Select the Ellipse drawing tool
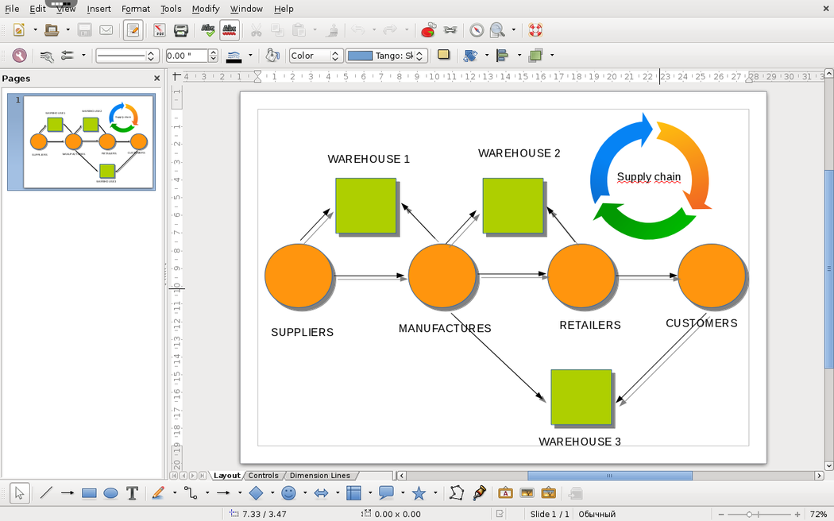Screen dimensions: 834x521 [x=110, y=493]
